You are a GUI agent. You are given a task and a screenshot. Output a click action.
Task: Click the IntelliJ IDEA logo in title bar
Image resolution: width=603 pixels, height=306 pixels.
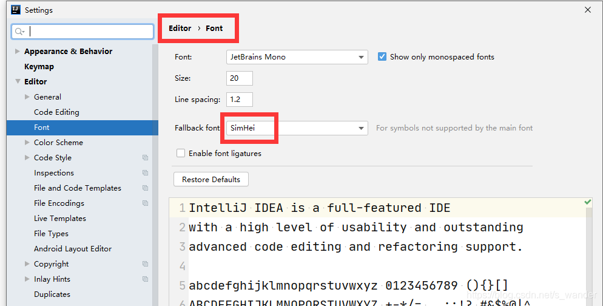coord(16,10)
